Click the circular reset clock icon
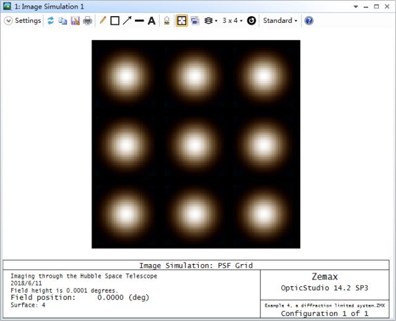The width and height of the screenshot is (396, 321). tap(251, 20)
